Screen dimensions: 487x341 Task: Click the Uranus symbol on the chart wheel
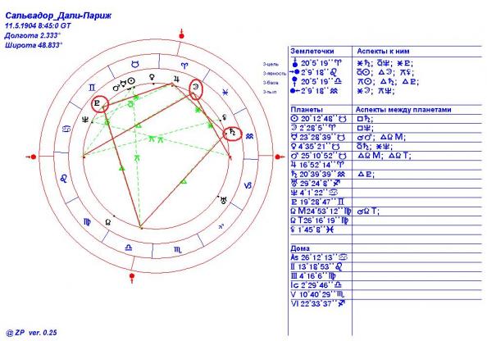tap(224, 200)
